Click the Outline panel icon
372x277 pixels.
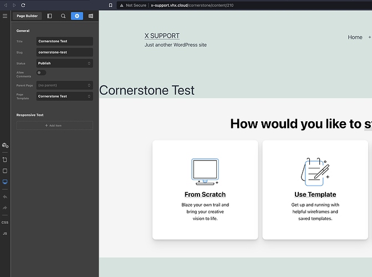(49, 16)
